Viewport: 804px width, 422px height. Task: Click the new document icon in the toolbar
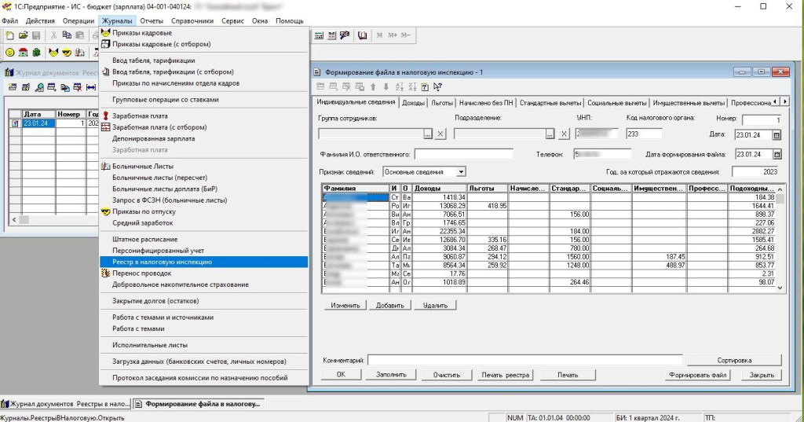click(x=9, y=35)
